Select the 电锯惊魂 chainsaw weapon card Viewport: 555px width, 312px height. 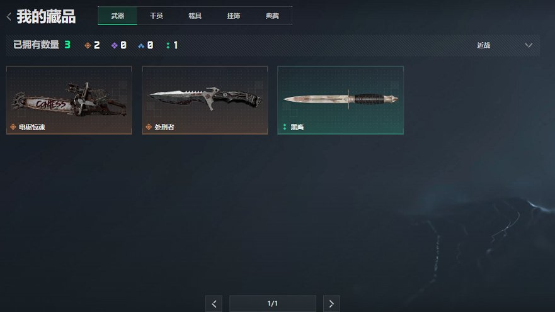[69, 101]
